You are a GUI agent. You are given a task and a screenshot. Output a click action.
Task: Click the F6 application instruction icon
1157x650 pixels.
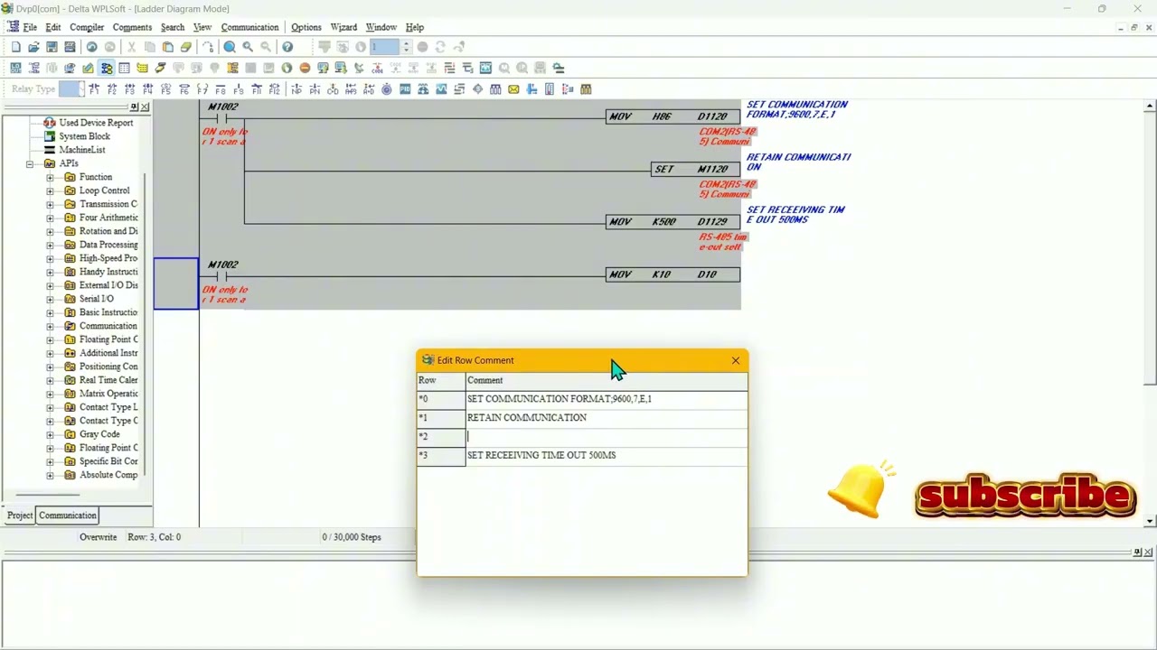coord(184,88)
